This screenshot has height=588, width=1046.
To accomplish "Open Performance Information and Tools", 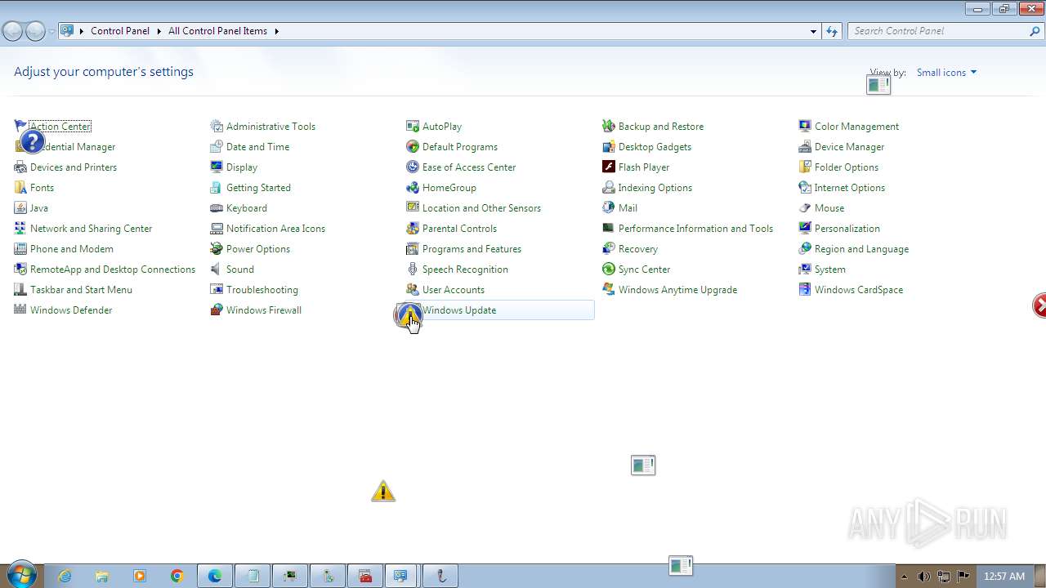I will [695, 229].
